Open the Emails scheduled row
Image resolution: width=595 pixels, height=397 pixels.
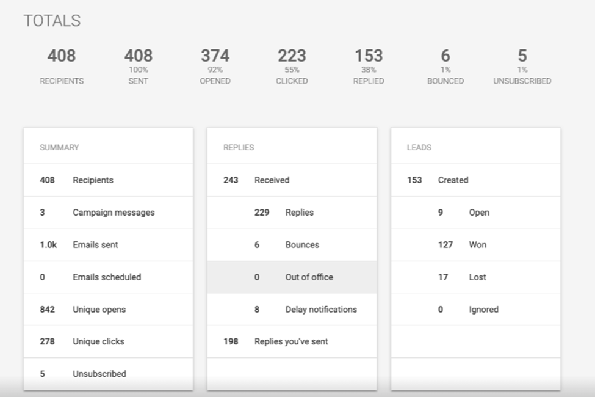(x=109, y=277)
